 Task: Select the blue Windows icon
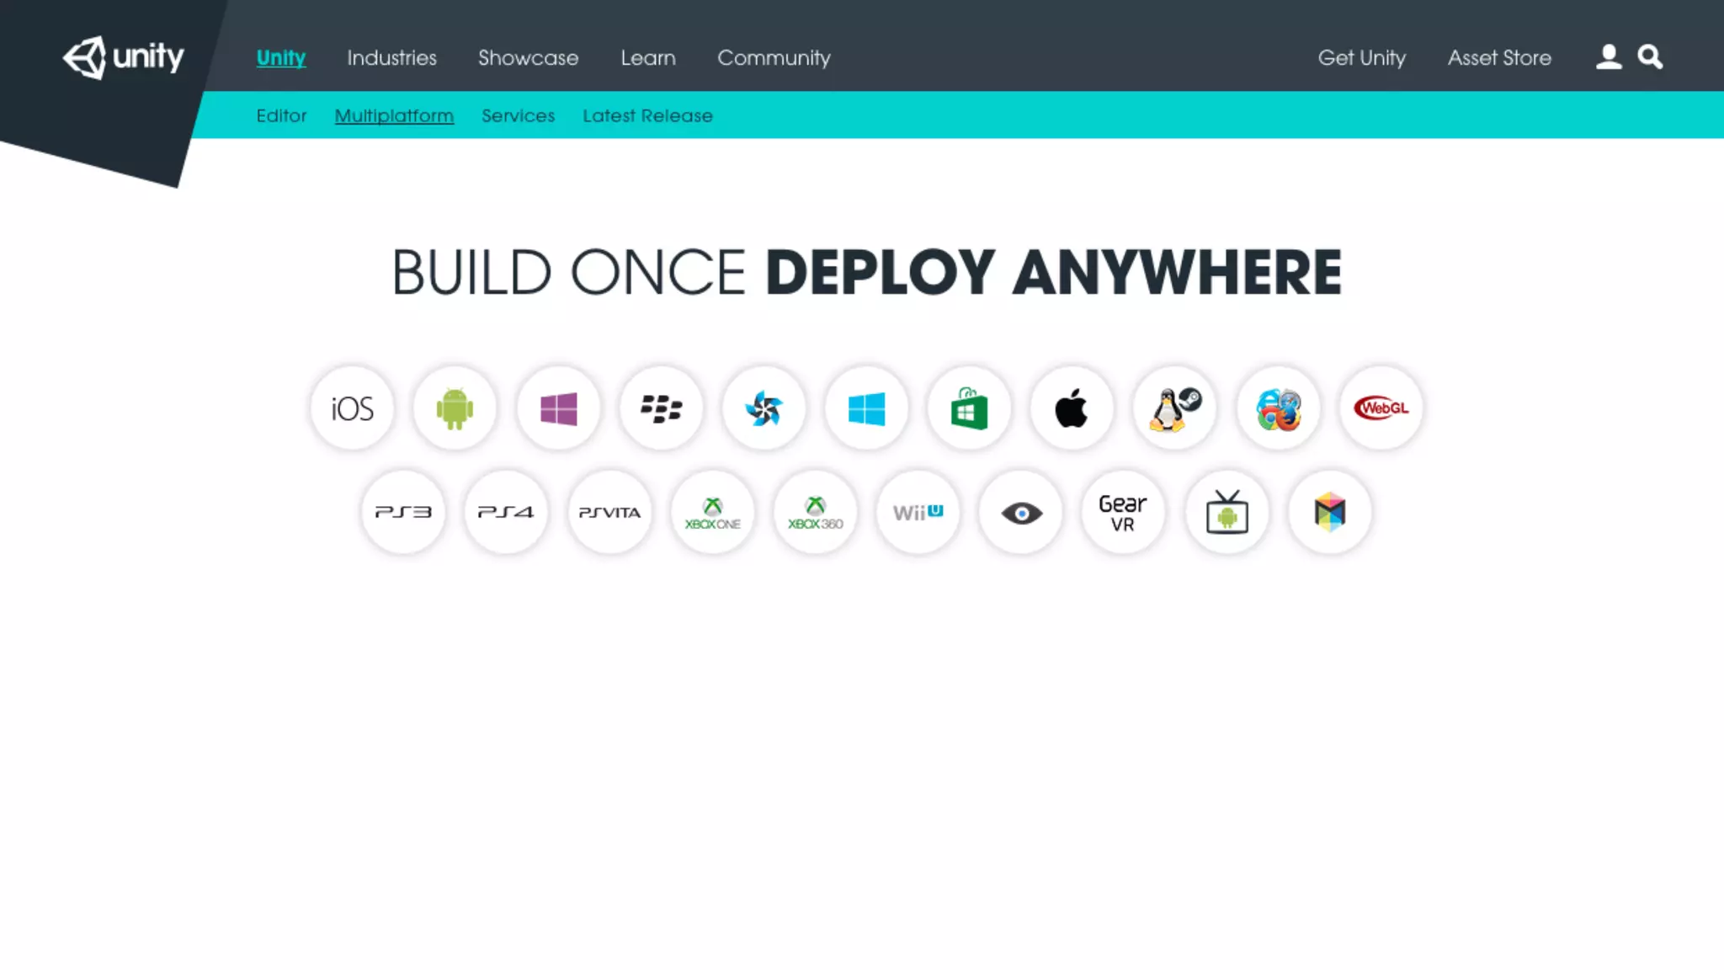coord(866,408)
